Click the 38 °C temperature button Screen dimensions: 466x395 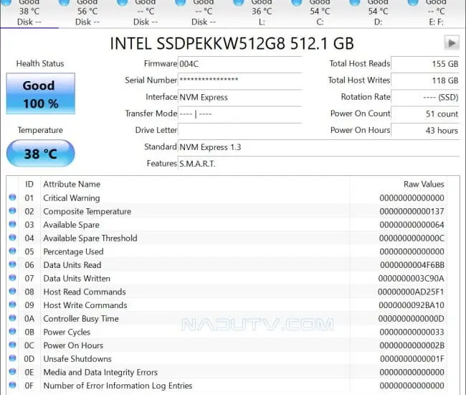click(x=41, y=154)
